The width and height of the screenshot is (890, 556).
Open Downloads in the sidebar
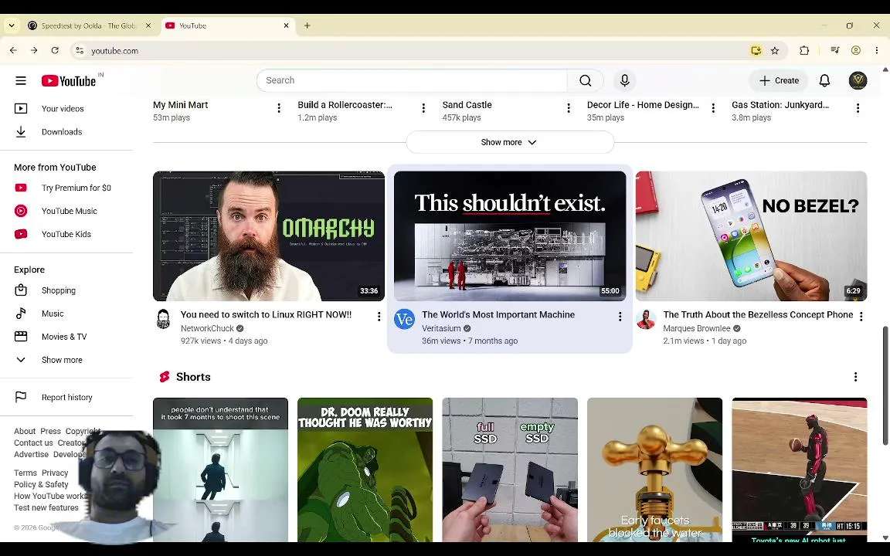[63, 131]
